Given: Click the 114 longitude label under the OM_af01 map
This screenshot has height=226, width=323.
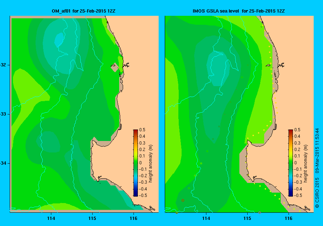Looking at the screenshot, I should point(51,218).
